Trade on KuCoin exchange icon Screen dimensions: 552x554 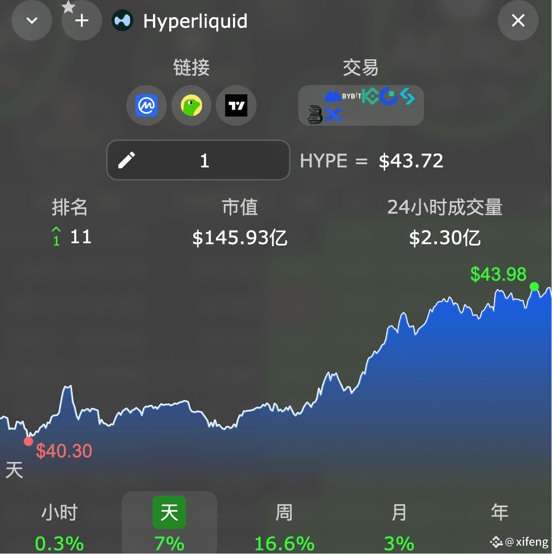[x=370, y=96]
